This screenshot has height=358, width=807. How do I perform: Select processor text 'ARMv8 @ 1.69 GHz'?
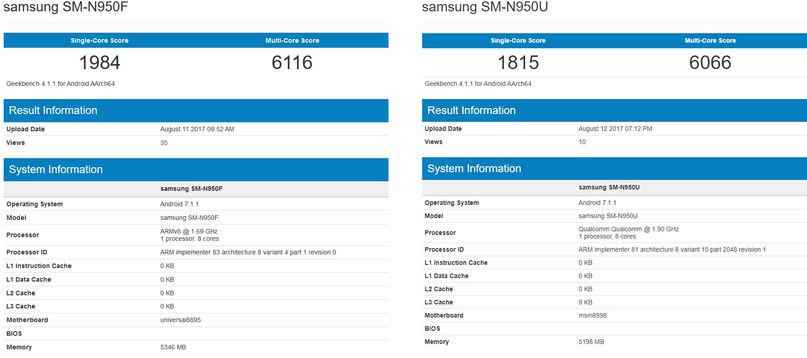189,231
